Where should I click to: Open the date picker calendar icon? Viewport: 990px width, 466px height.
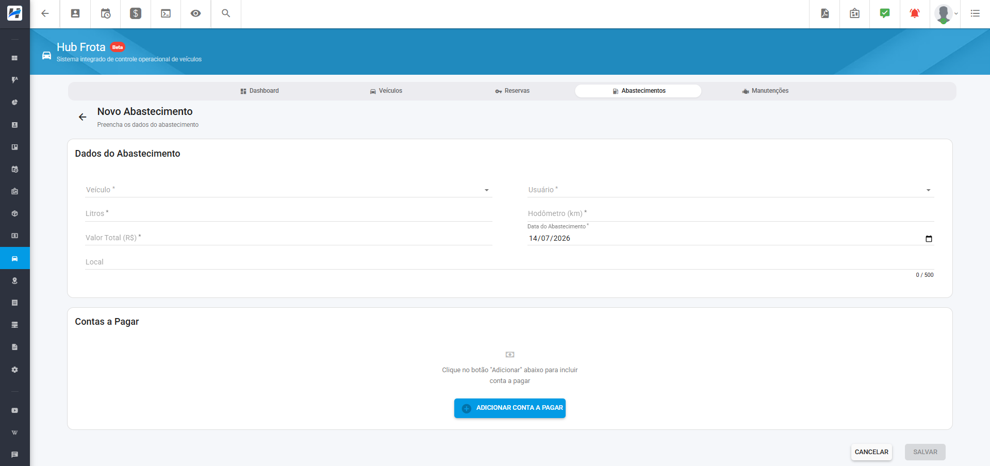pos(929,239)
